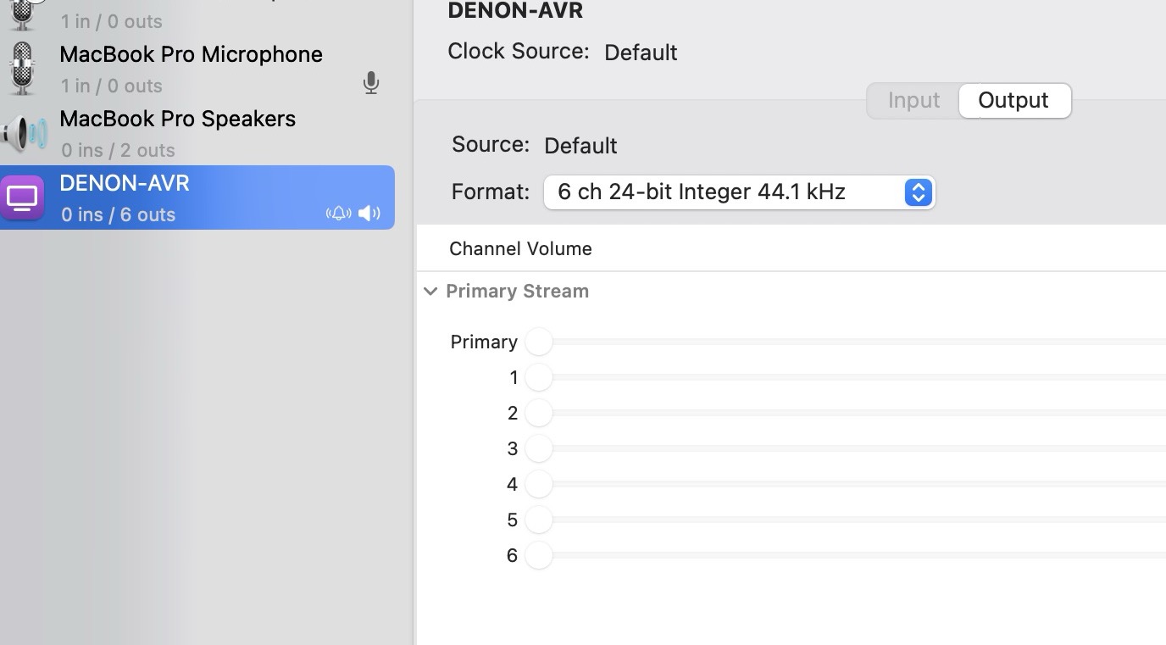
Task: Click the MacBook Pro Speakers icon
Action: click(23, 134)
